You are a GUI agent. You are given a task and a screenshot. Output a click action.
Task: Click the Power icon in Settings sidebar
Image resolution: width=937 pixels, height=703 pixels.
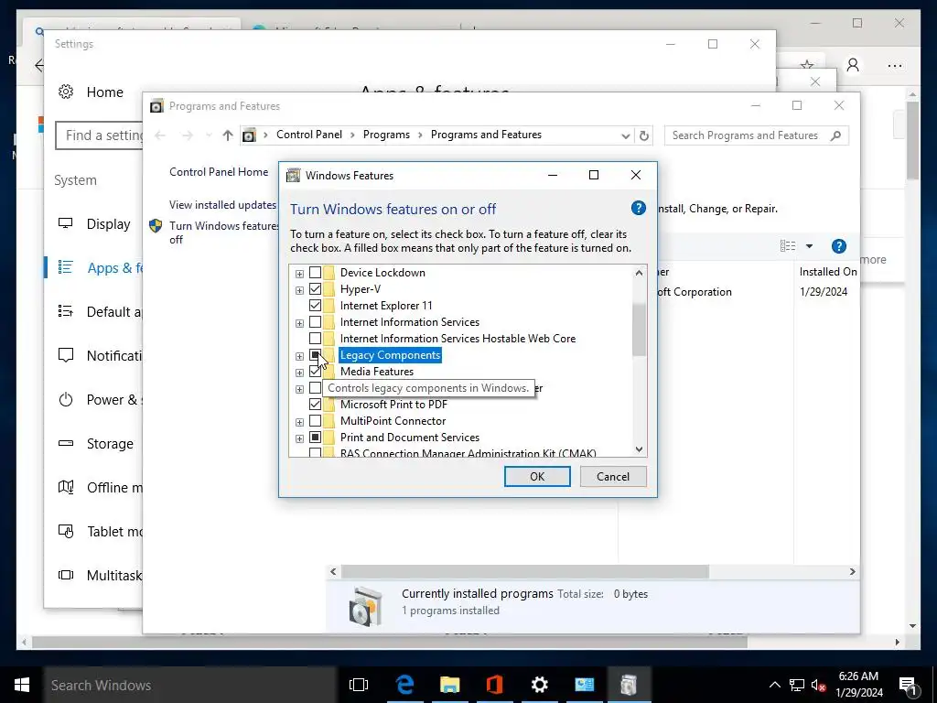pyautogui.click(x=66, y=399)
